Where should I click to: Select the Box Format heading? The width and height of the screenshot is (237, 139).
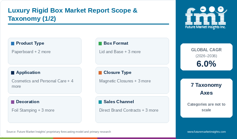[116, 43]
